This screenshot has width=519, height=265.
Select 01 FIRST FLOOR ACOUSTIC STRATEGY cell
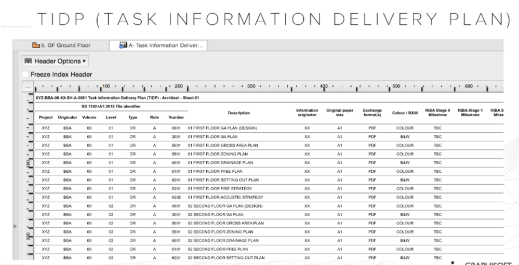pos(225,197)
